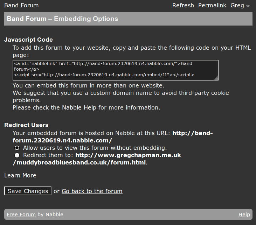Click the Help link in the footer
Image resolution: width=256 pixels, height=225 pixels.
point(244,215)
